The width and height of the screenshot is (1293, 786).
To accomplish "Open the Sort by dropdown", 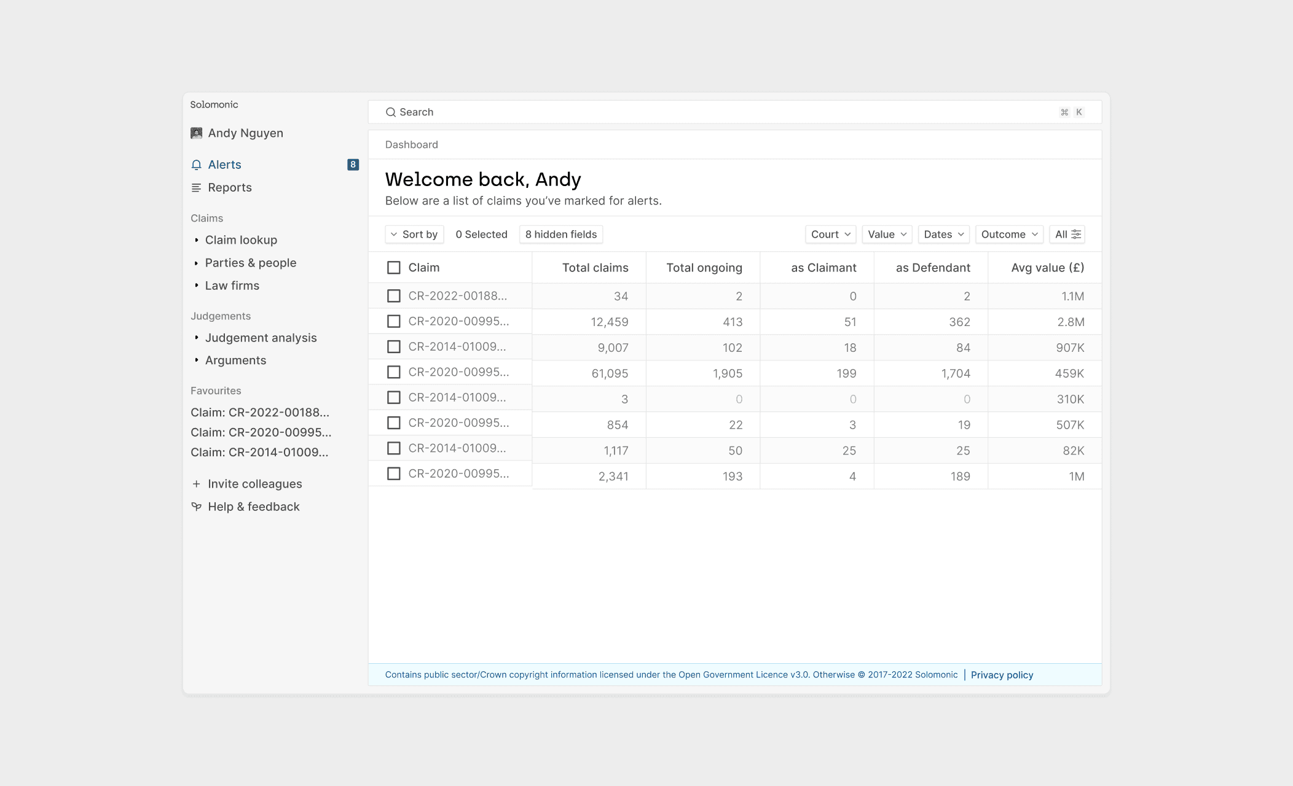I will [414, 235].
